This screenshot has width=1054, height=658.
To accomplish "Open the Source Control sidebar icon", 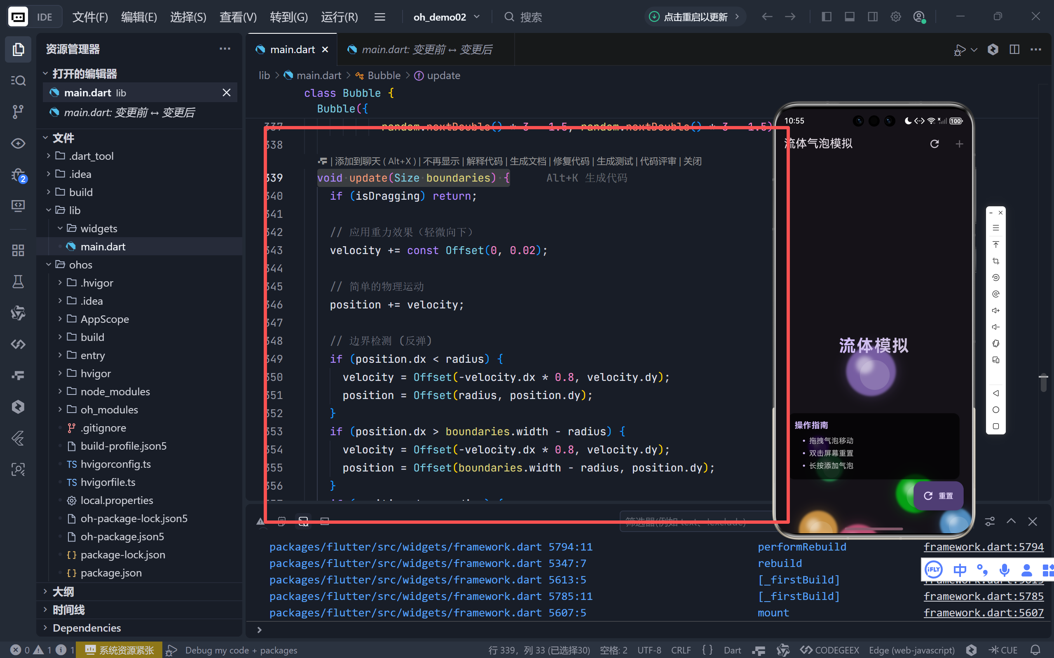I will [18, 112].
